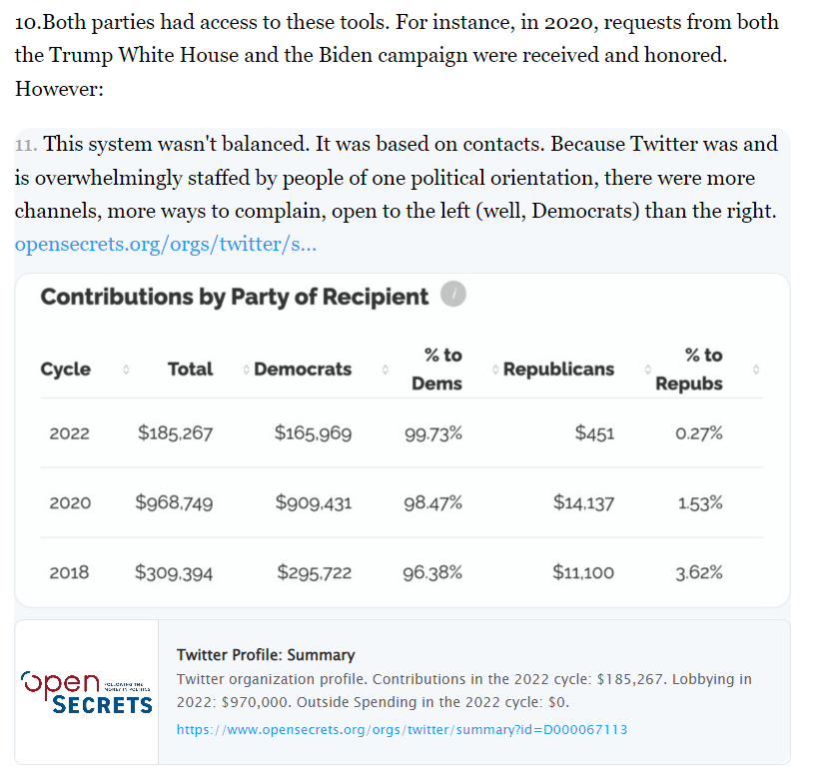This screenshot has height=776, width=814.
Task: Click the $968,749 total for 2020
Action: click(x=174, y=503)
